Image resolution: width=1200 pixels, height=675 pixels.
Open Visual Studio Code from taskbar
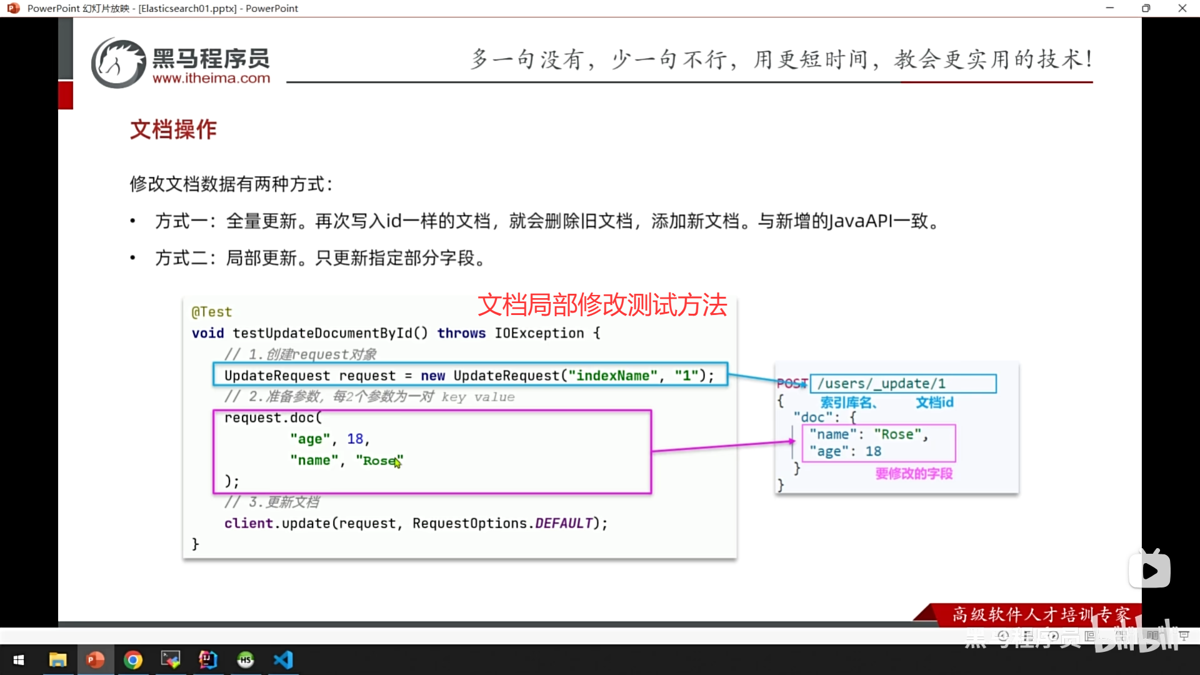[x=283, y=660]
